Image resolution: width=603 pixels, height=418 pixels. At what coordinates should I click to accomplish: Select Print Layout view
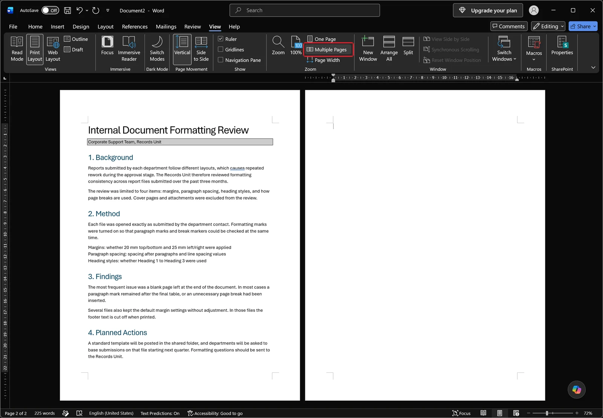click(35, 49)
